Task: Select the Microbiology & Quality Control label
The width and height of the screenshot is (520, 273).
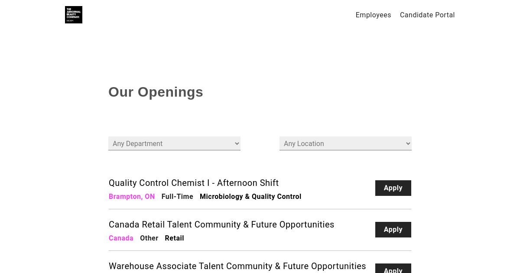Action: [x=250, y=197]
